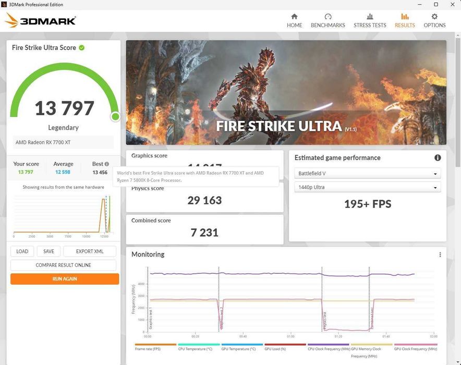Open the Home tab
Image resolution: width=461 pixels, height=365 pixels.
(x=294, y=21)
